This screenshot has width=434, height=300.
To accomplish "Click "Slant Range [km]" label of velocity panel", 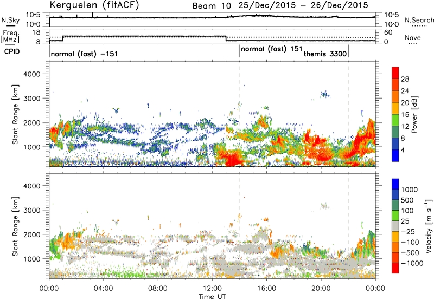I will pos(15,226).
